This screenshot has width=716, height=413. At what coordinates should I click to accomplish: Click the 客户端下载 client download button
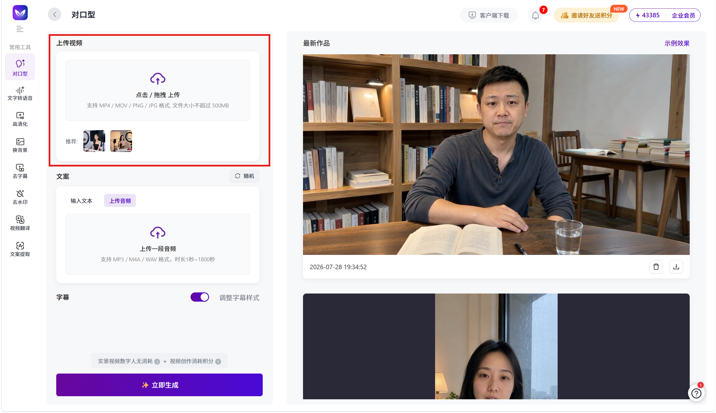[489, 15]
